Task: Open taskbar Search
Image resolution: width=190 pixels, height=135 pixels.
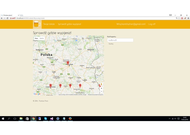Action: pyautogui.click(x=9, y=119)
